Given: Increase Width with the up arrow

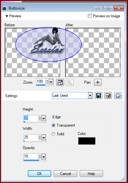Looking at the screenshot, I should pyautogui.click(x=40, y=136).
